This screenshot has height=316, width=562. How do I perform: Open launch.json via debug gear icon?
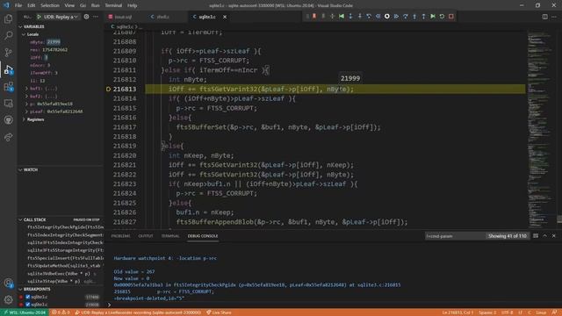[86, 17]
